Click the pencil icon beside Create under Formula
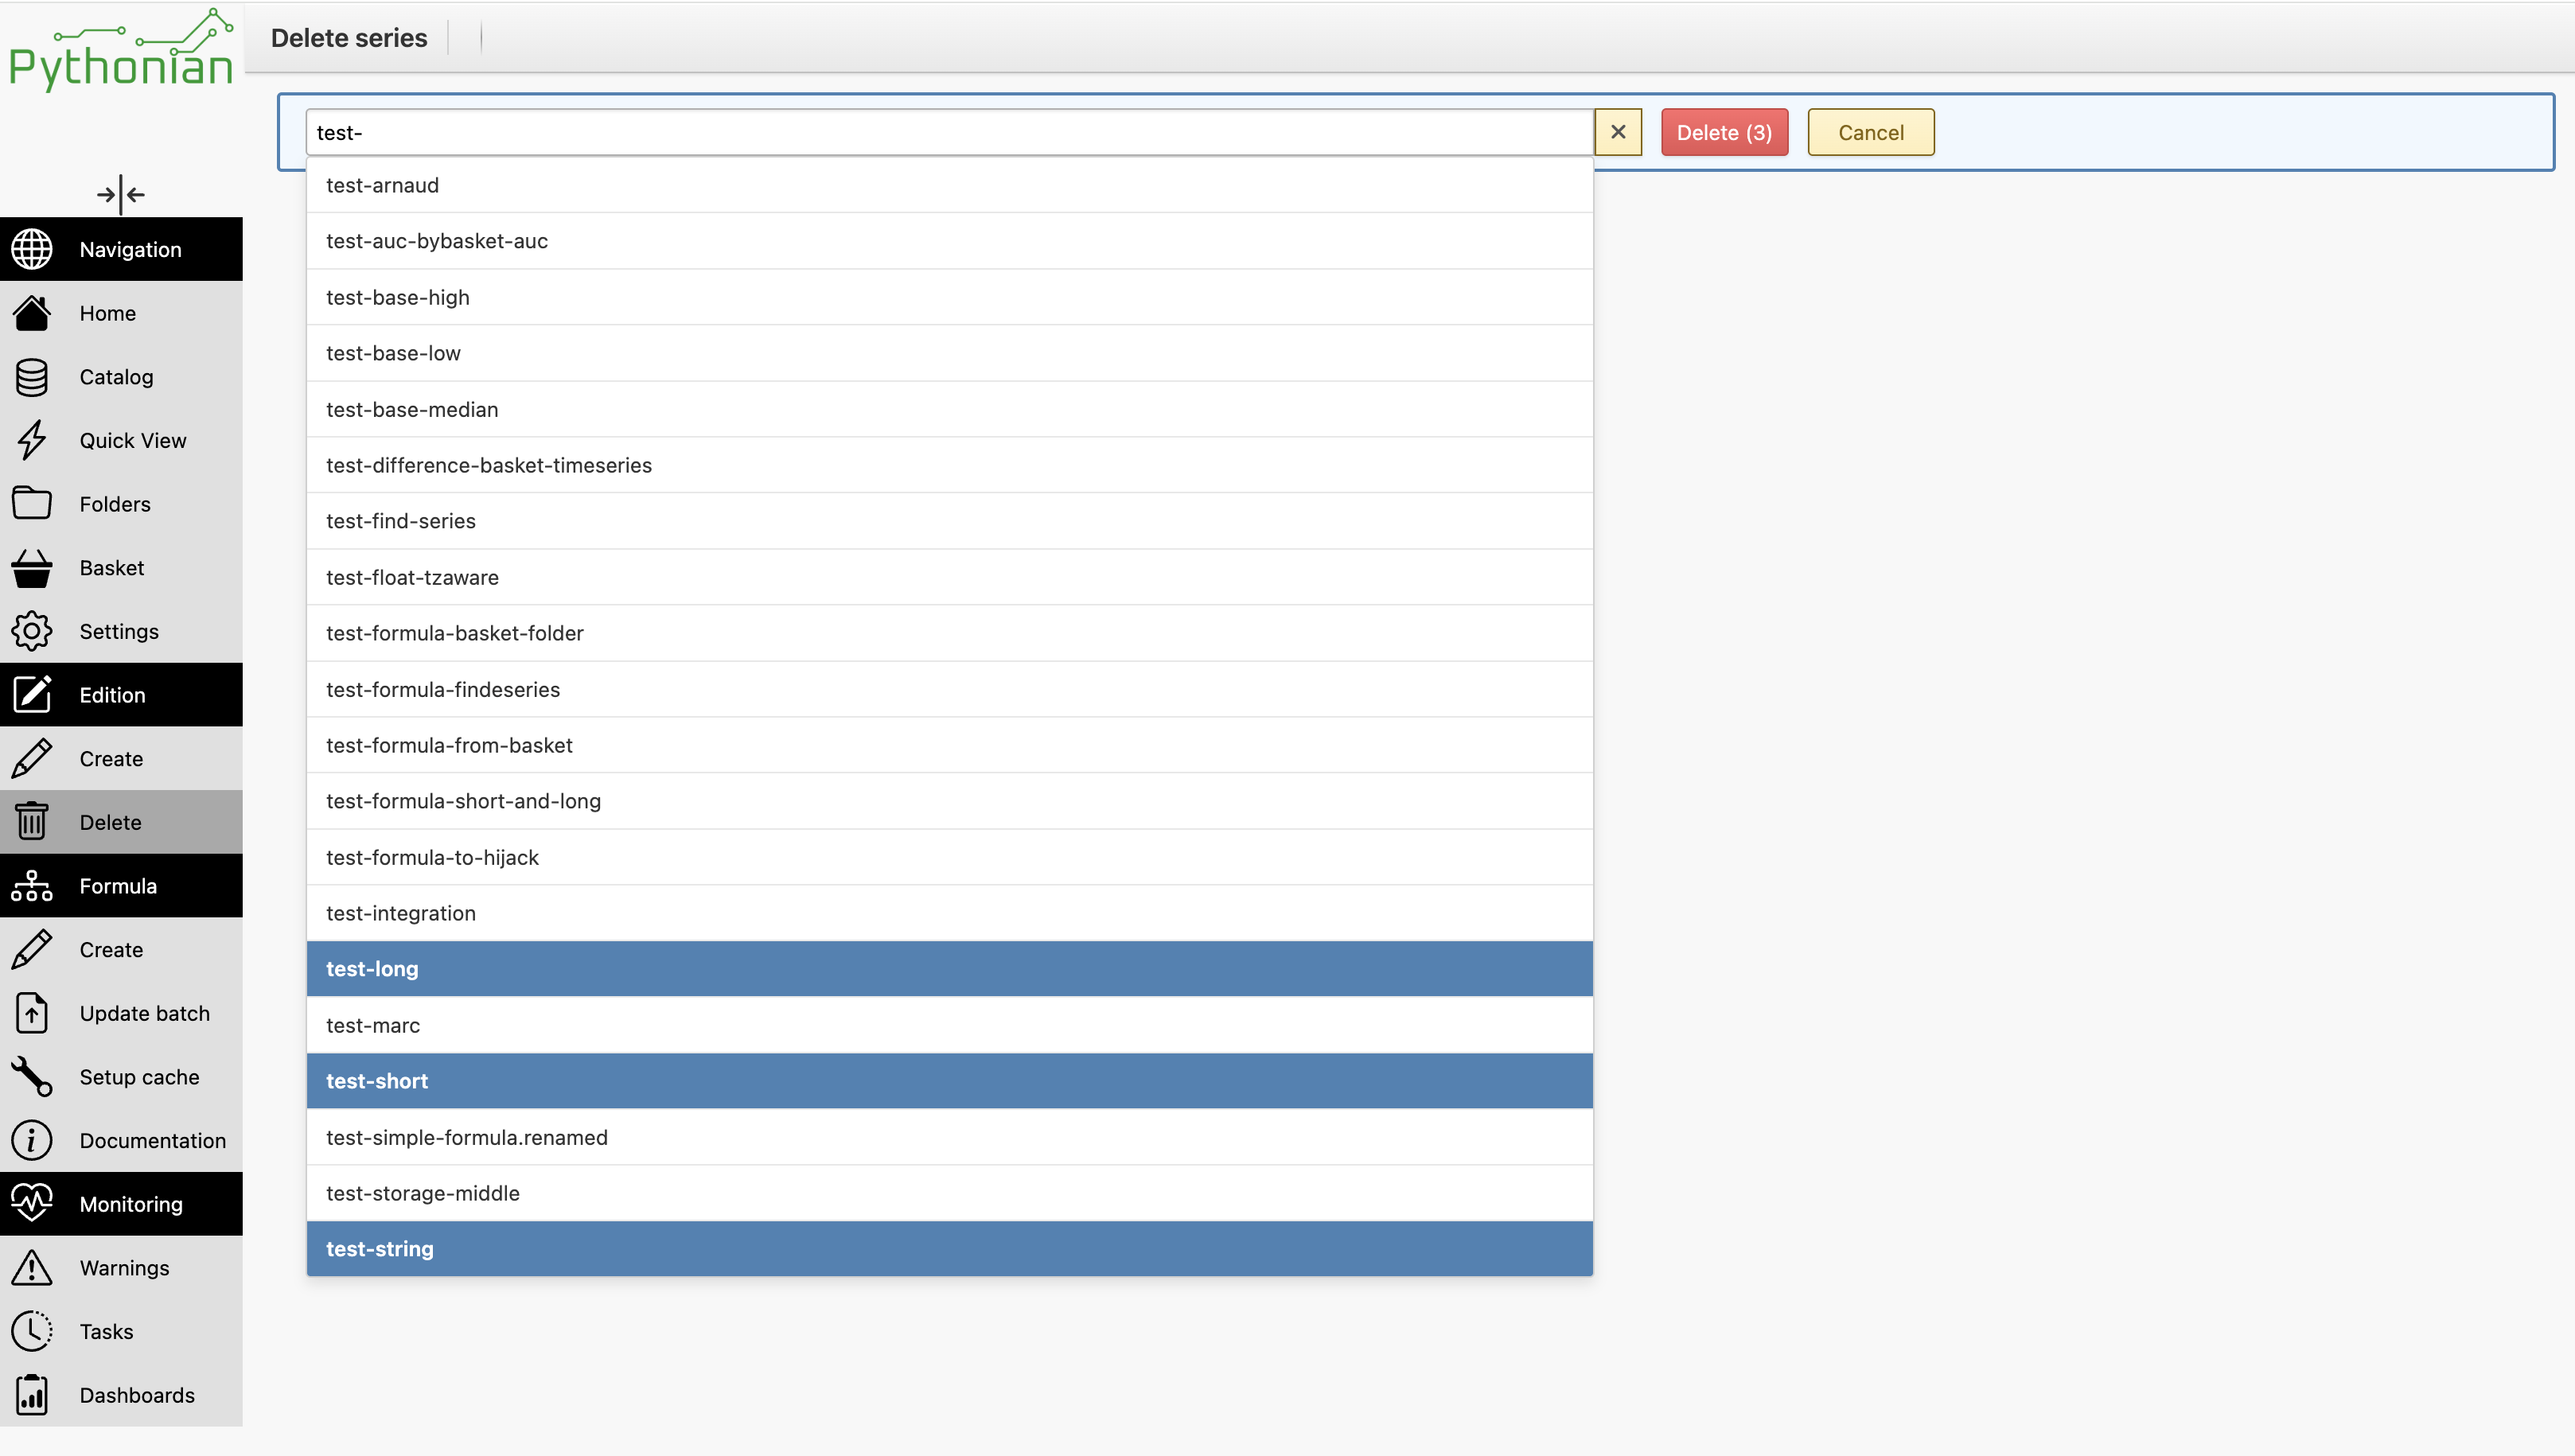The width and height of the screenshot is (2575, 1456). 32,949
